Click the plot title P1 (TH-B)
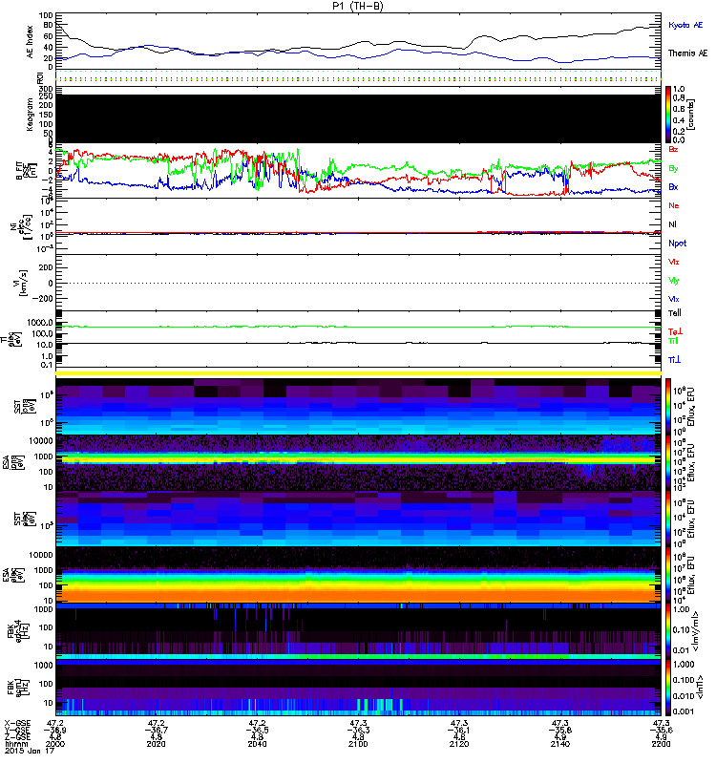Image resolution: width=716 pixels, height=764 pixels. tap(358, 6)
